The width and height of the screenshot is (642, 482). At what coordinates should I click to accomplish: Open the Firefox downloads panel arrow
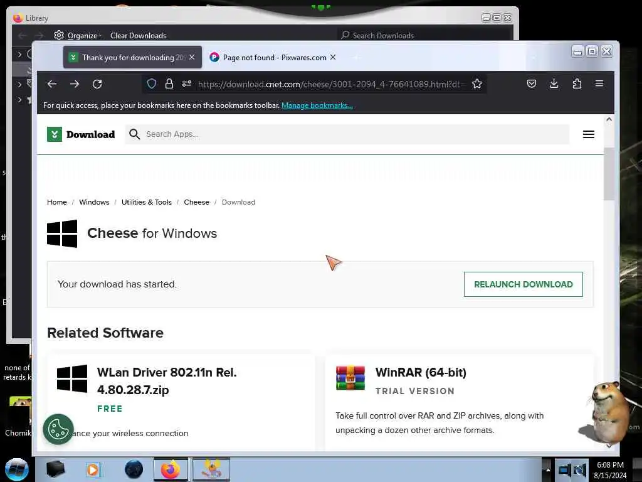[554, 83]
